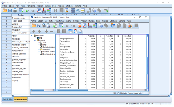Select cases icon in Data Editor toolbar
174x107 pixels.
pyautogui.click(x=83, y=11)
